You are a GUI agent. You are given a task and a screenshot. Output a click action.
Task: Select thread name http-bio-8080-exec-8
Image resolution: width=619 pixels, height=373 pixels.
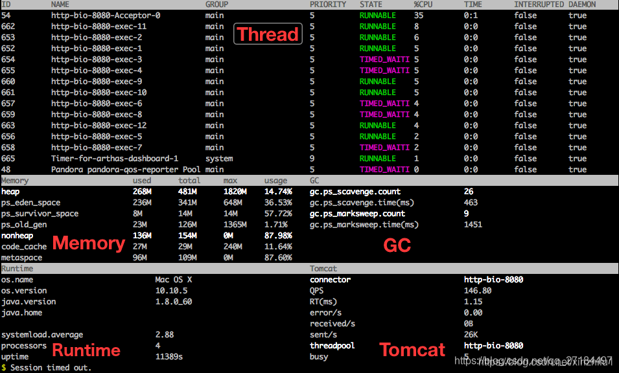[97, 115]
